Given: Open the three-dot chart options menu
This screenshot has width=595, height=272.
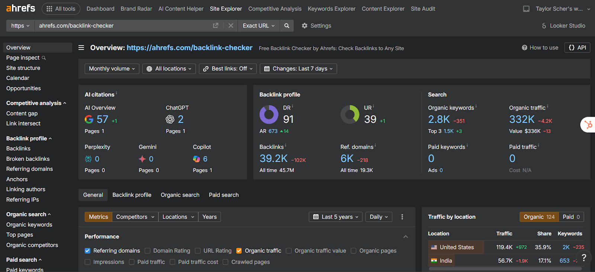Looking at the screenshot, I should [402, 217].
